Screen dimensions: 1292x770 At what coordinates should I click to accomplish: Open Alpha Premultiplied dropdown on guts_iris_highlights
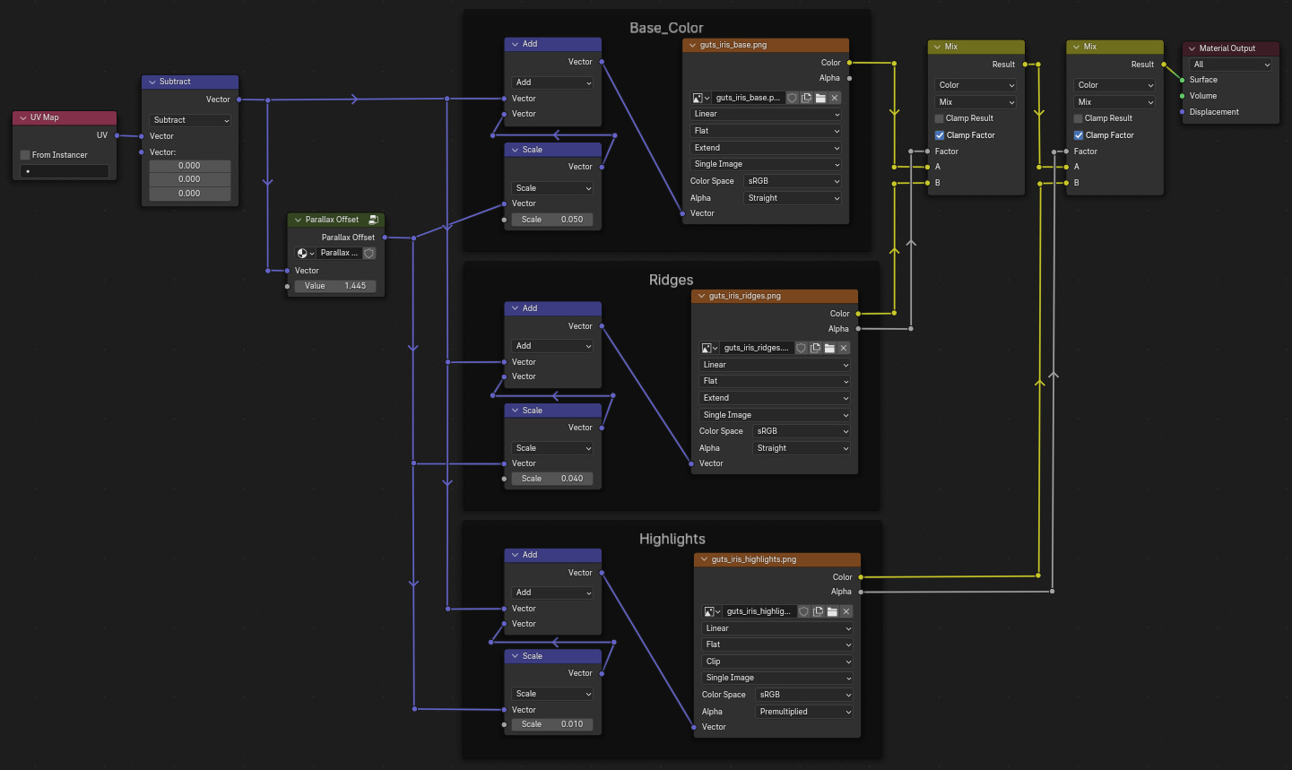pyautogui.click(x=803, y=711)
